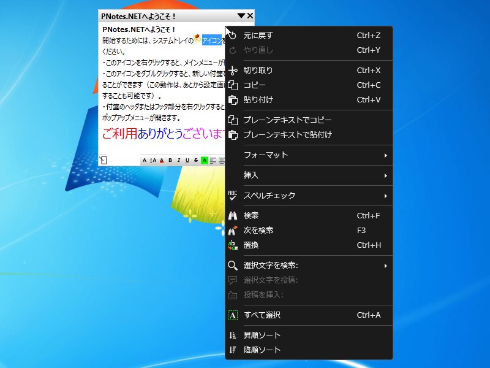Select プレーンテキストでコピー menu entry

309,120
